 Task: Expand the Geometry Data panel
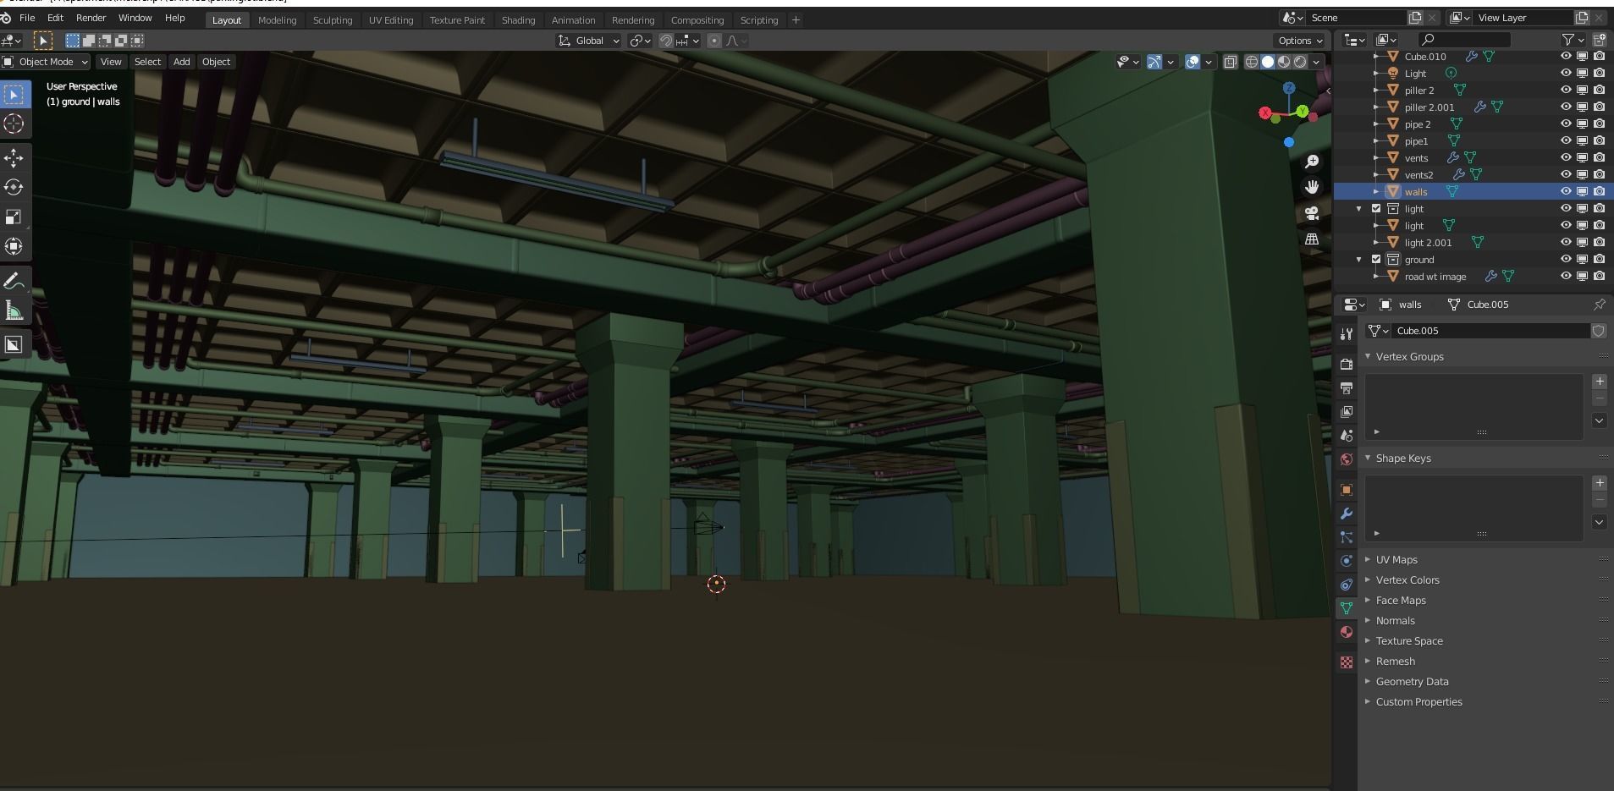coord(1411,681)
